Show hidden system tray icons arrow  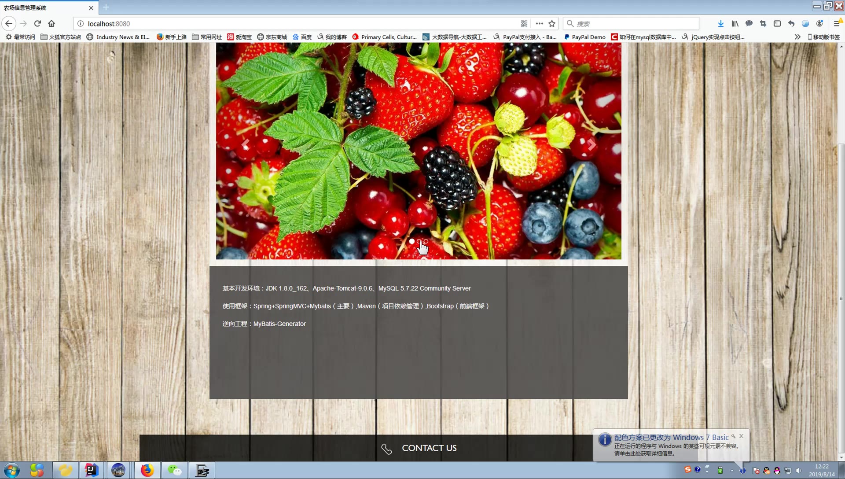pos(732,471)
